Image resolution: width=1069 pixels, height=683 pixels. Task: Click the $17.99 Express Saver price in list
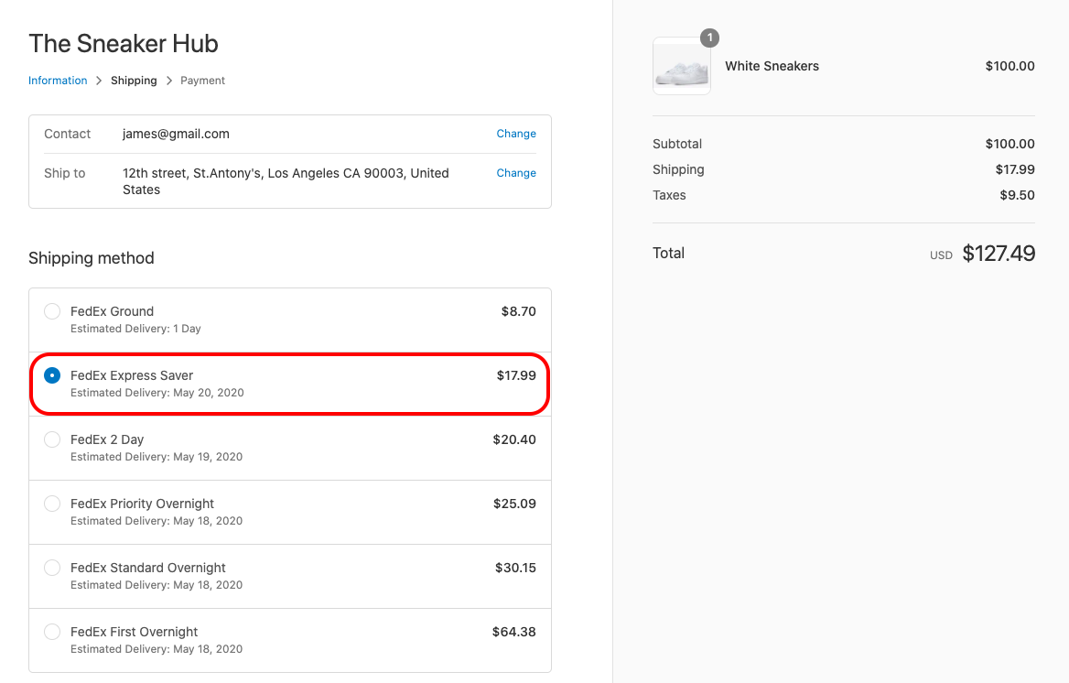pos(516,376)
